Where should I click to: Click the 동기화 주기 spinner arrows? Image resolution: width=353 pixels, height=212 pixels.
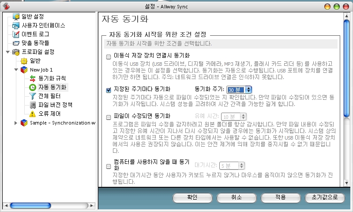click(x=248, y=90)
